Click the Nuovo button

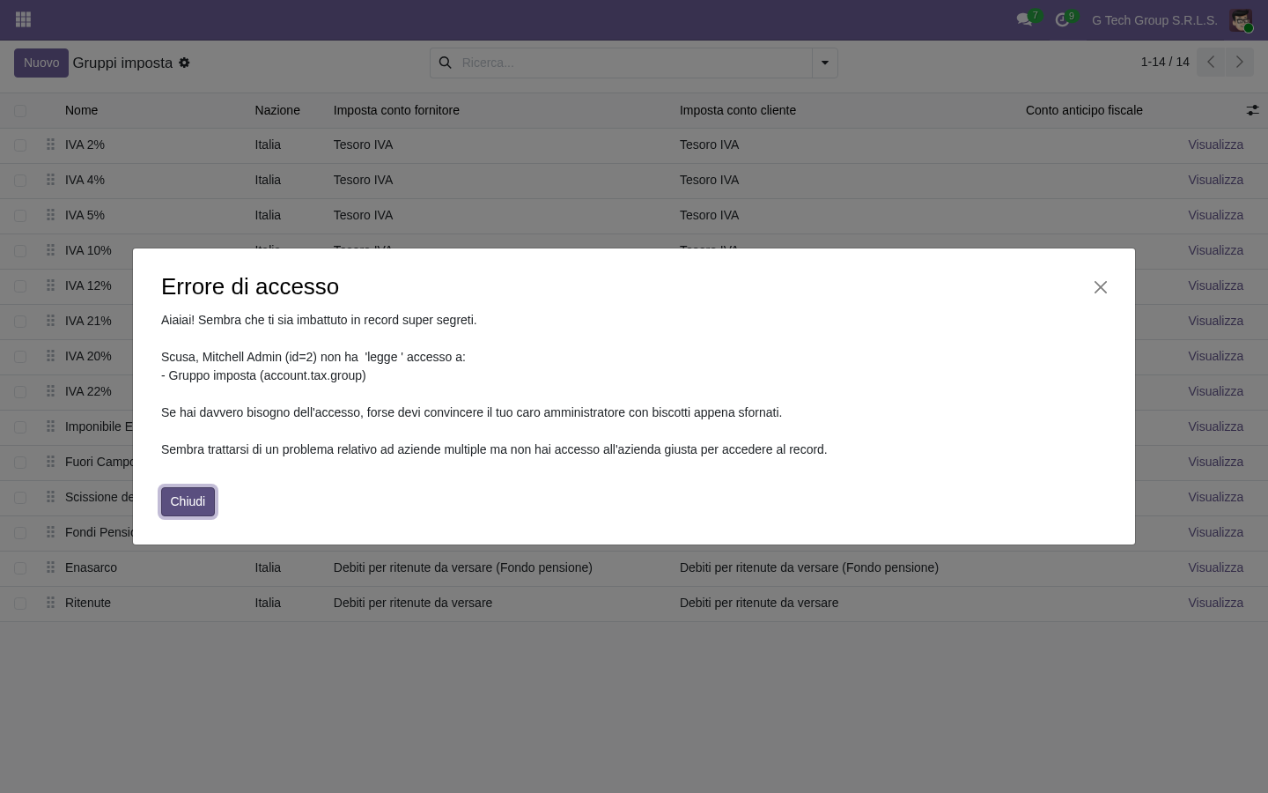41,63
